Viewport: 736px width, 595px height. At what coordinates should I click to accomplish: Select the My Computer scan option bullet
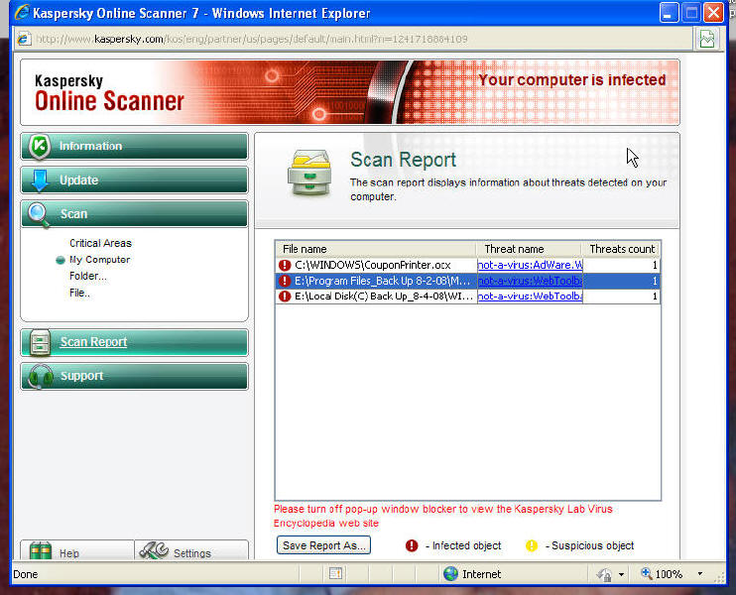(x=61, y=260)
